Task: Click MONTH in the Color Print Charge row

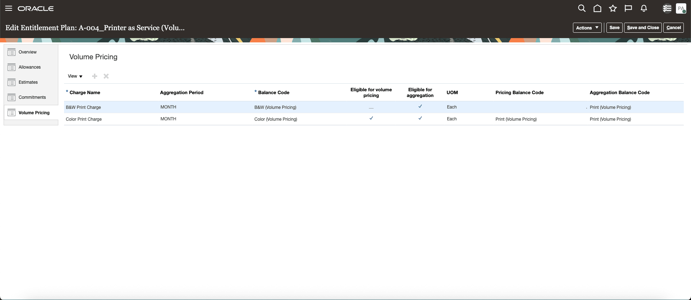Action: (168, 119)
